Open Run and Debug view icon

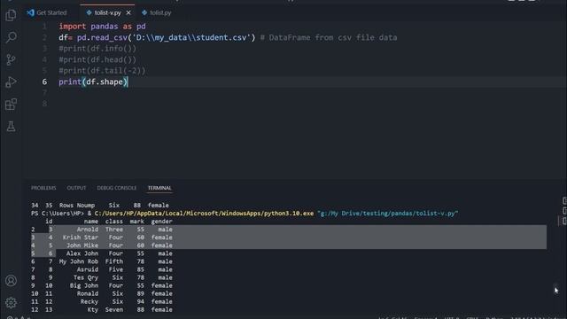click(x=11, y=82)
